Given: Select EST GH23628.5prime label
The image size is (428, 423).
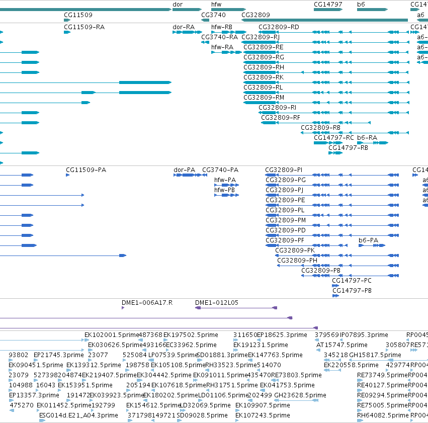Looking at the screenshot, I should (x=300, y=395).
